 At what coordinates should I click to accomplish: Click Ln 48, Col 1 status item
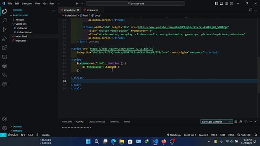click(x=190, y=135)
